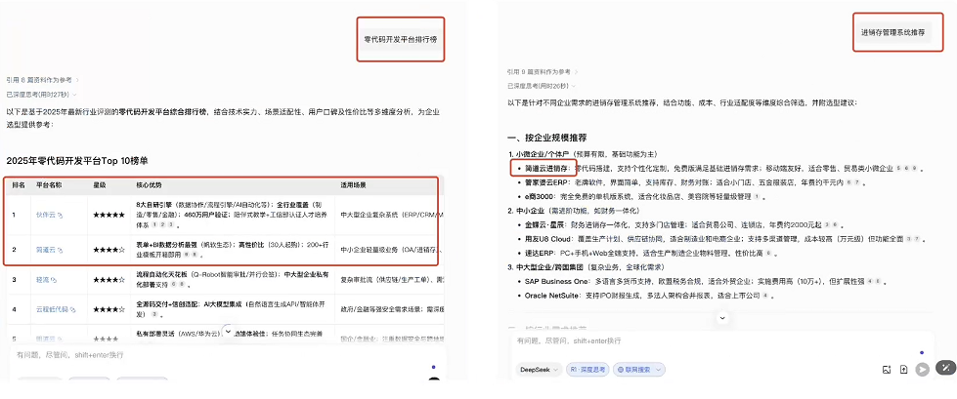Collapse 已深度思考(用时27秒) section

point(41,94)
